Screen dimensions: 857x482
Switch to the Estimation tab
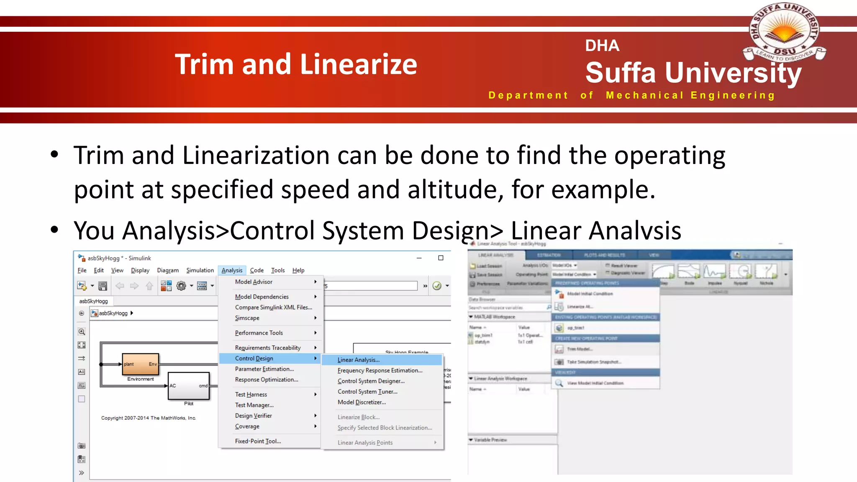click(x=549, y=255)
